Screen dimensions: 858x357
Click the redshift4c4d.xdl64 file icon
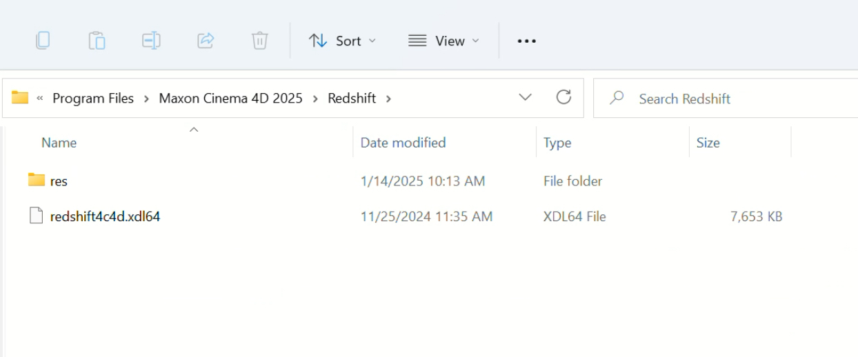coord(37,216)
